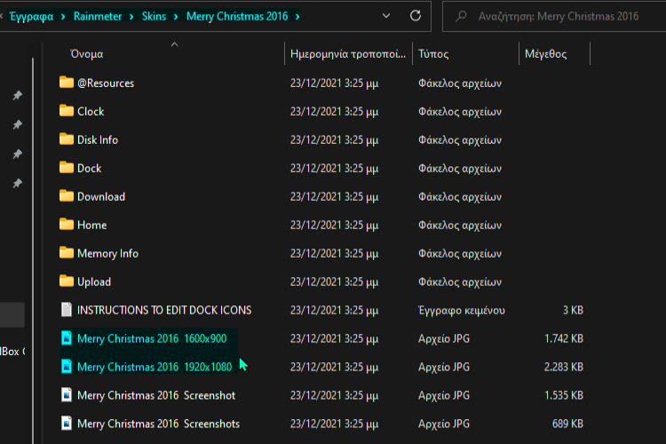
Task: Open the @Resources folder icon
Action: (x=67, y=83)
